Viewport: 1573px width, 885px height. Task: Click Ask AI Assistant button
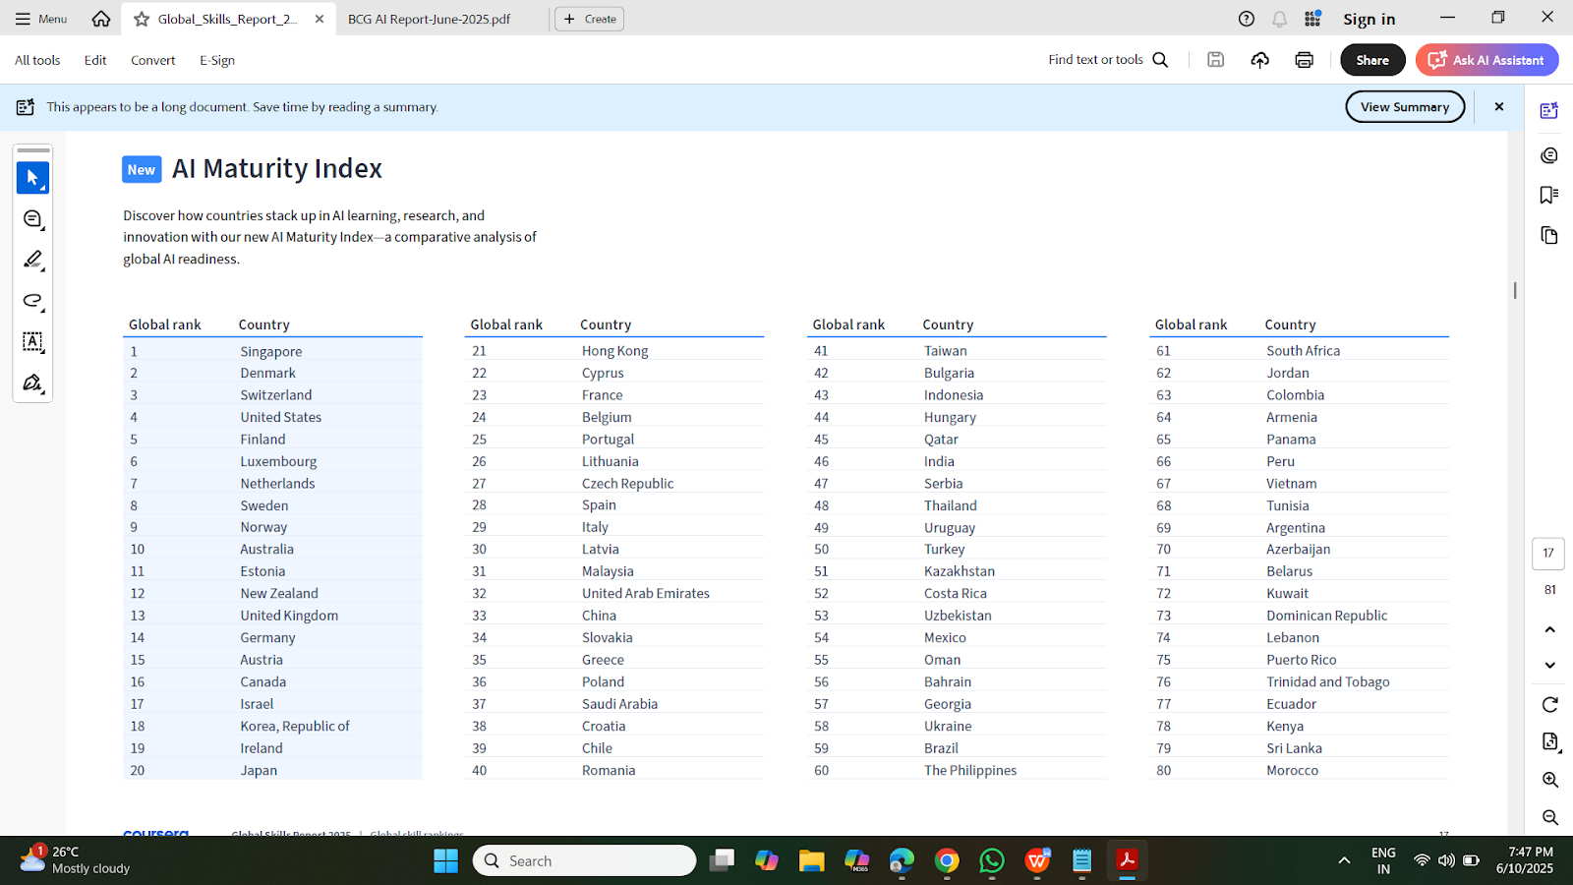point(1486,60)
